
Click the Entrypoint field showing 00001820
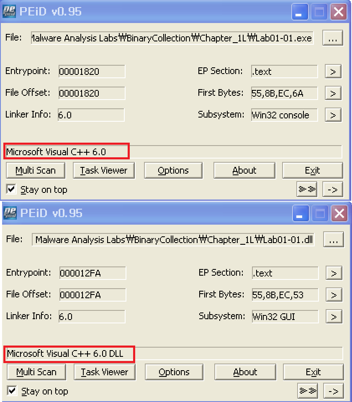tap(92, 71)
